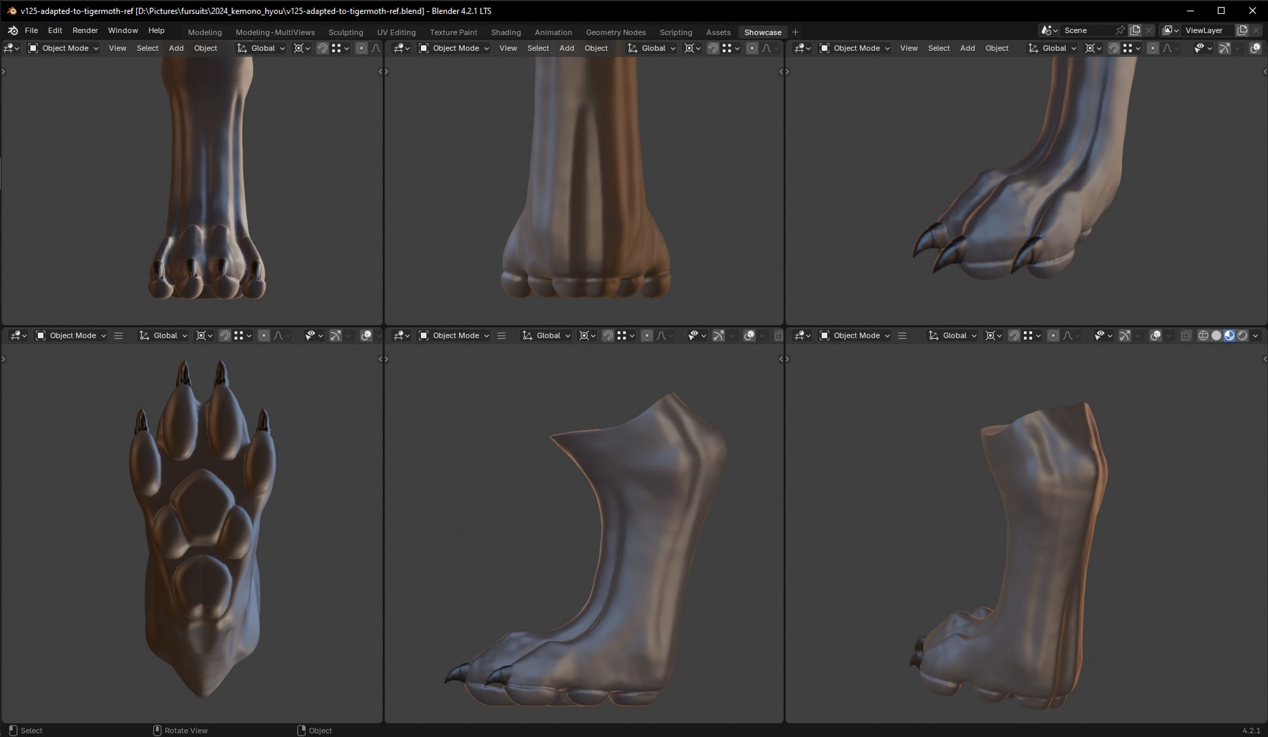Open snapping options in front claws viewport
Screen dimensions: 1268x737
(x=341, y=48)
